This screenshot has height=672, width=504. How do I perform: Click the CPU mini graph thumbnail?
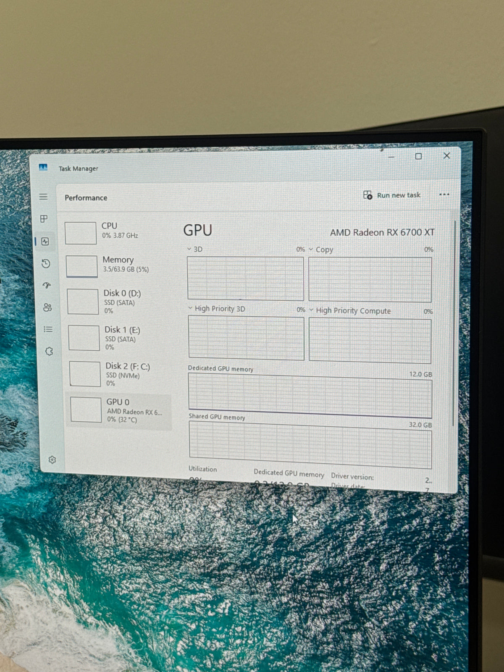pyautogui.click(x=81, y=233)
